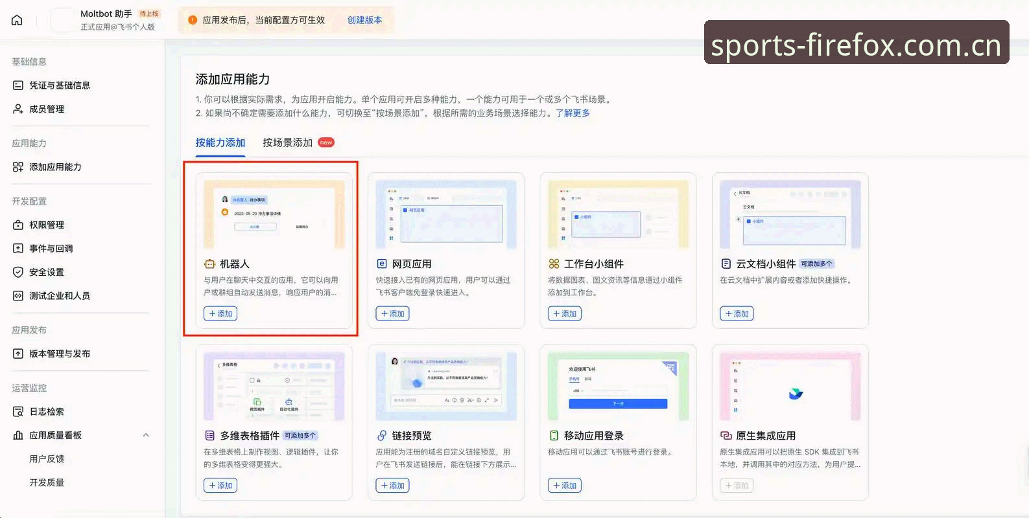Click the 可添加多个 tag on 多维表格插件
Screen dimensions: 1029x518
tap(300, 436)
